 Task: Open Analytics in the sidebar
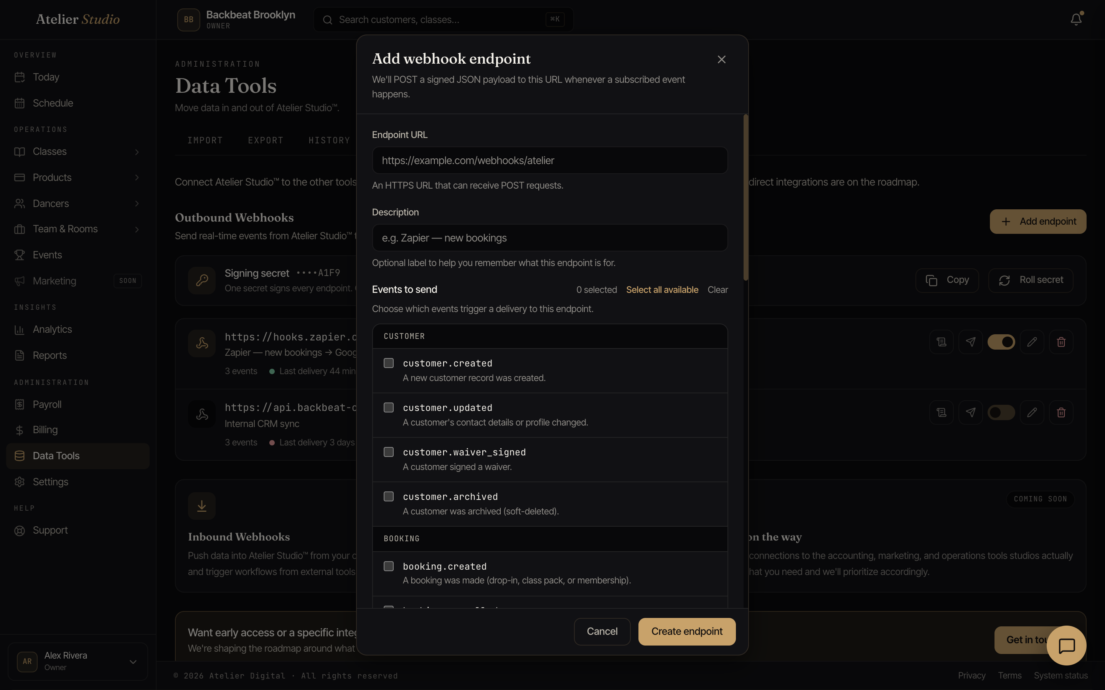52,330
